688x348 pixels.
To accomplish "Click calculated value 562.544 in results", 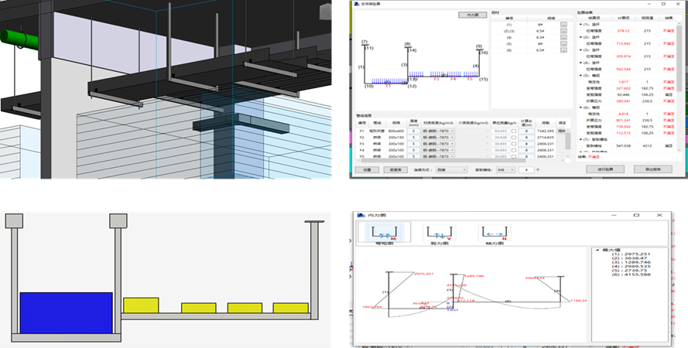I will pos(624,69).
